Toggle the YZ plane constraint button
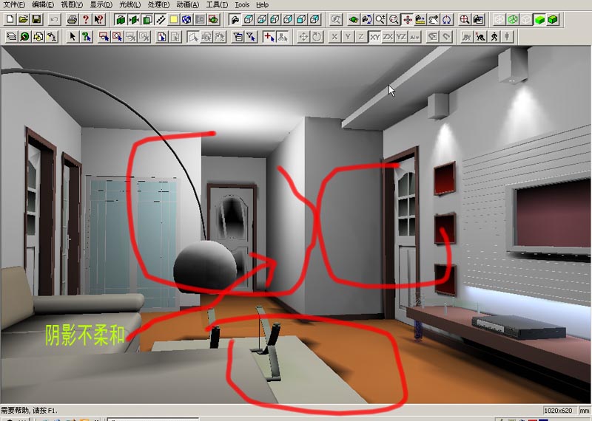Viewport: 592px width, 421px height. point(401,37)
